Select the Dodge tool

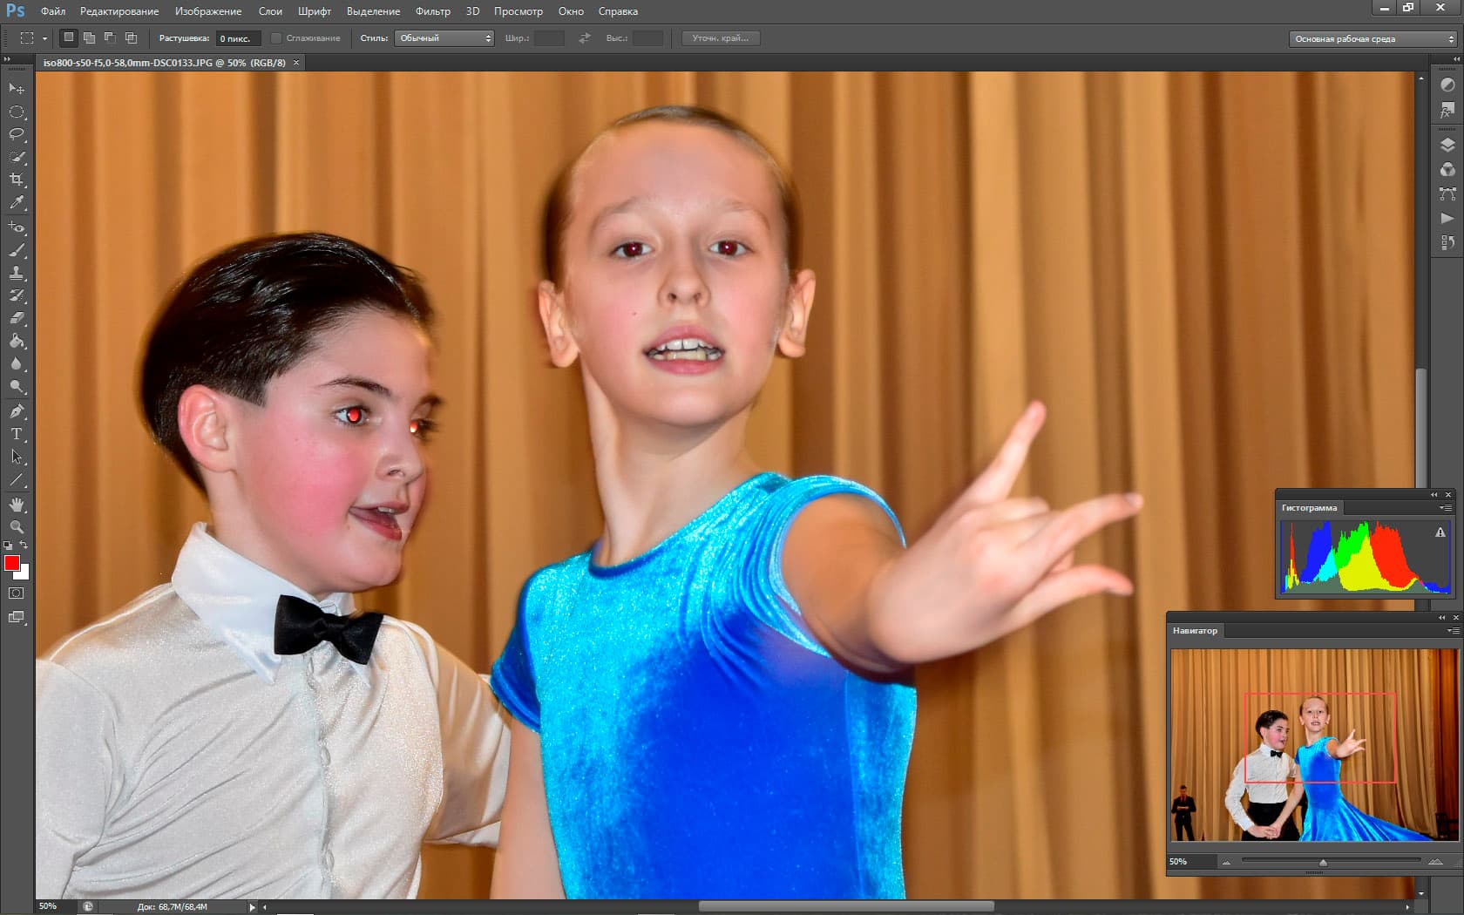pos(17,386)
